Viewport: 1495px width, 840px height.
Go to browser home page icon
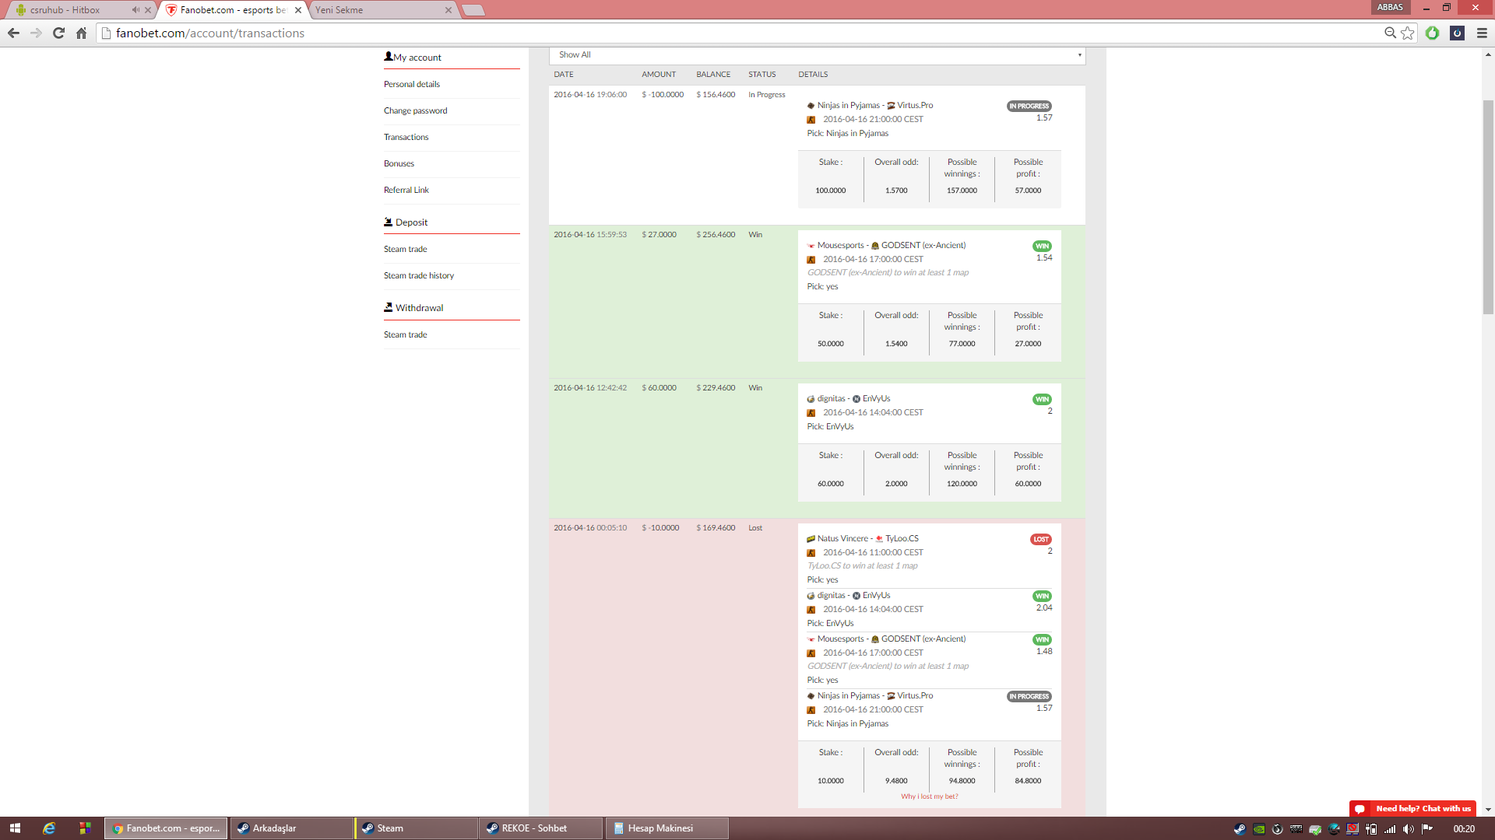pyautogui.click(x=81, y=33)
